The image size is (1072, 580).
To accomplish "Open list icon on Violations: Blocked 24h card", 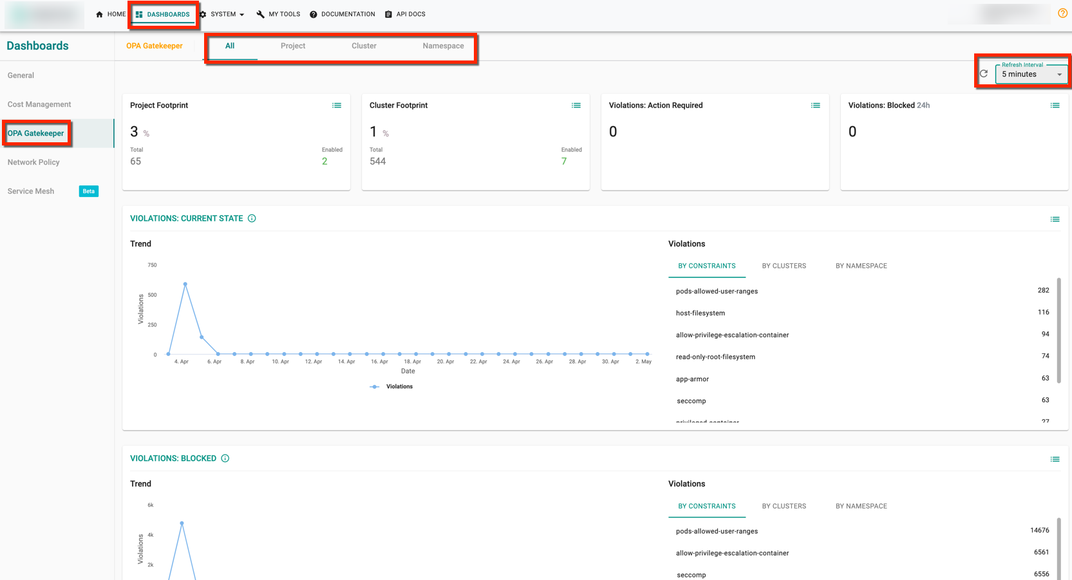I will (x=1055, y=106).
